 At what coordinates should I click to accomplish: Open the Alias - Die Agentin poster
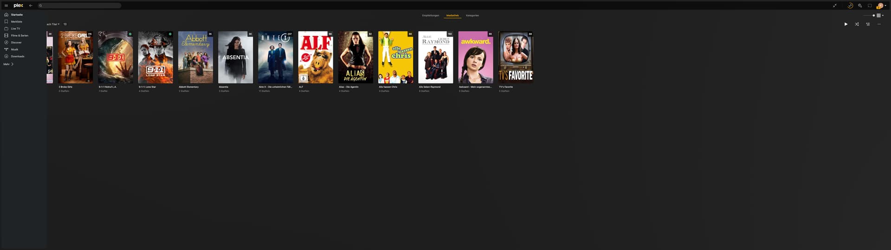pos(355,57)
